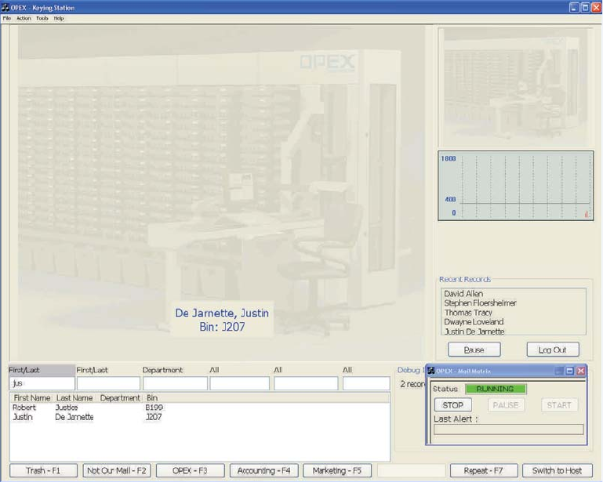The width and height of the screenshot is (603, 482).
Task: Click the Log Out button
Action: 553,350
